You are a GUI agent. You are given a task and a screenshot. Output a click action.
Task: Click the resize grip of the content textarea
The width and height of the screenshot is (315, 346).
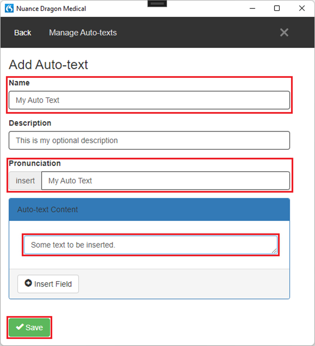pos(274,250)
